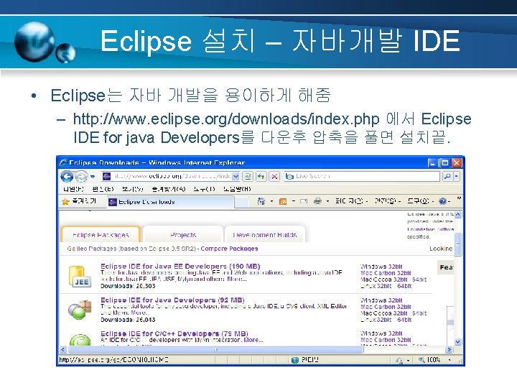Click the vertical scrollbar up arrow

(457, 214)
